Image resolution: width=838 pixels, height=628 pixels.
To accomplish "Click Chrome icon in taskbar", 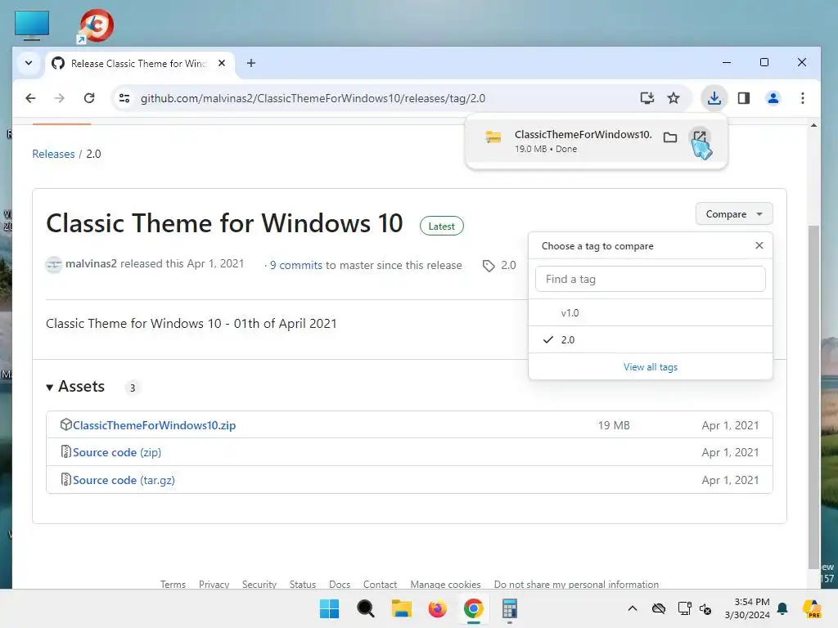I will point(474,608).
